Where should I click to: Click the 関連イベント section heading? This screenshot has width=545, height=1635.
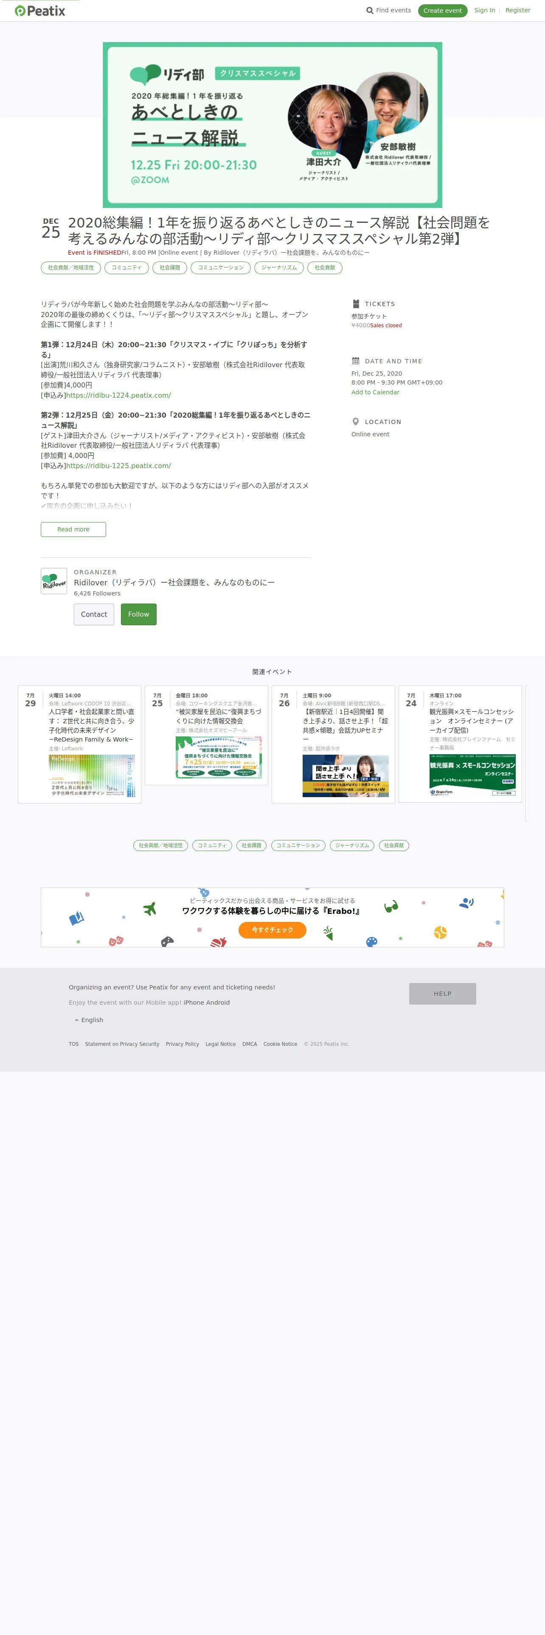(x=272, y=671)
